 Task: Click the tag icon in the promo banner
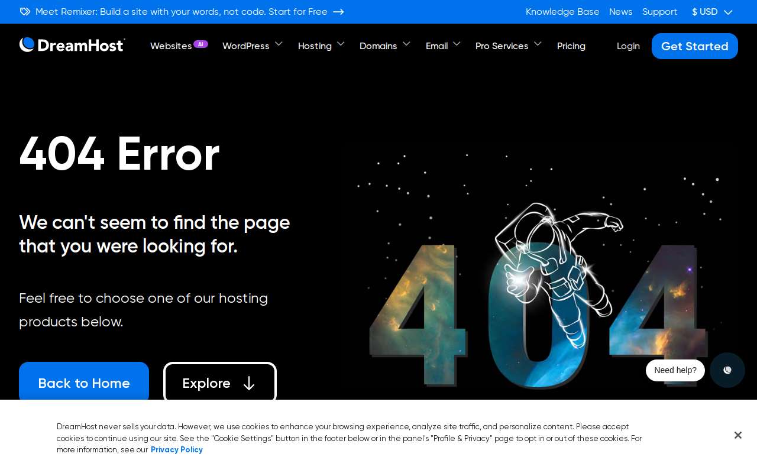coord(25,12)
